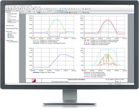Toggle the MV Network activation box
Screen dimensions: 139x110
tap(8, 37)
